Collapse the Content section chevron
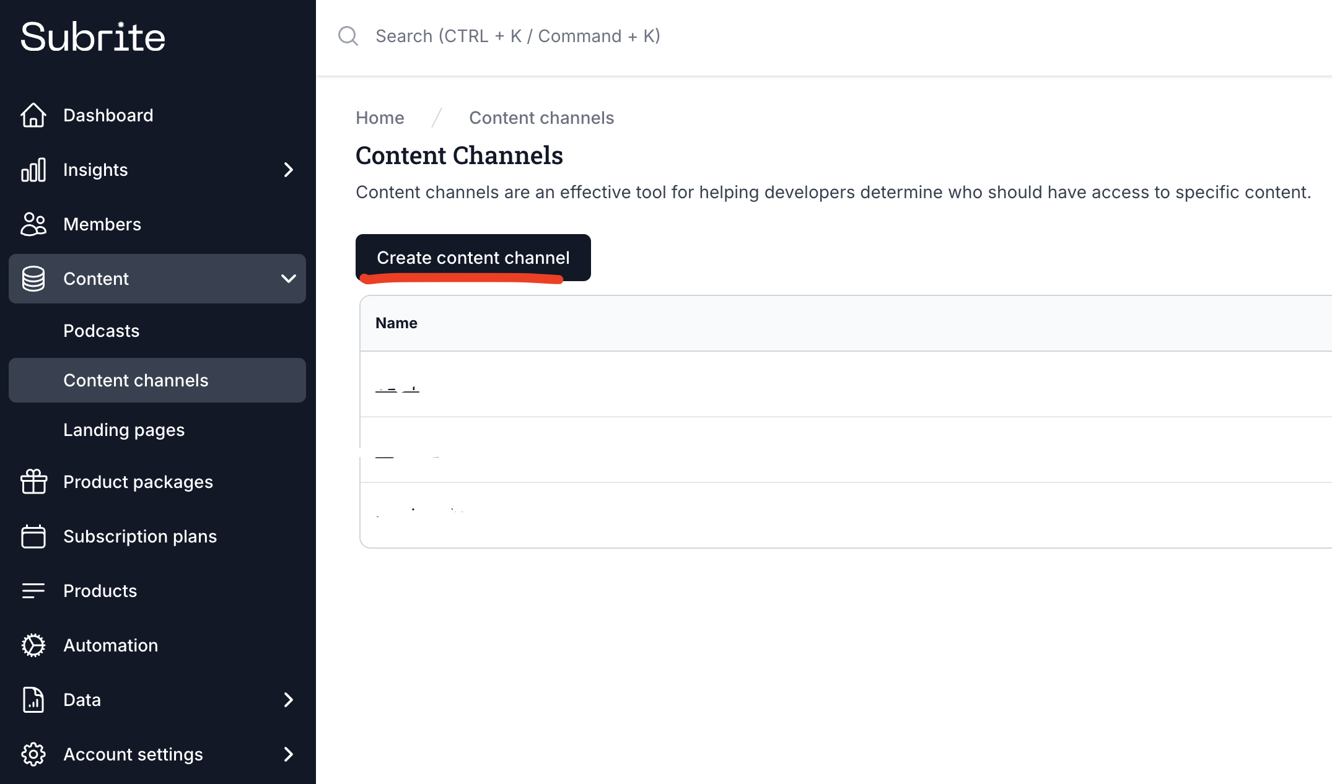 [288, 279]
